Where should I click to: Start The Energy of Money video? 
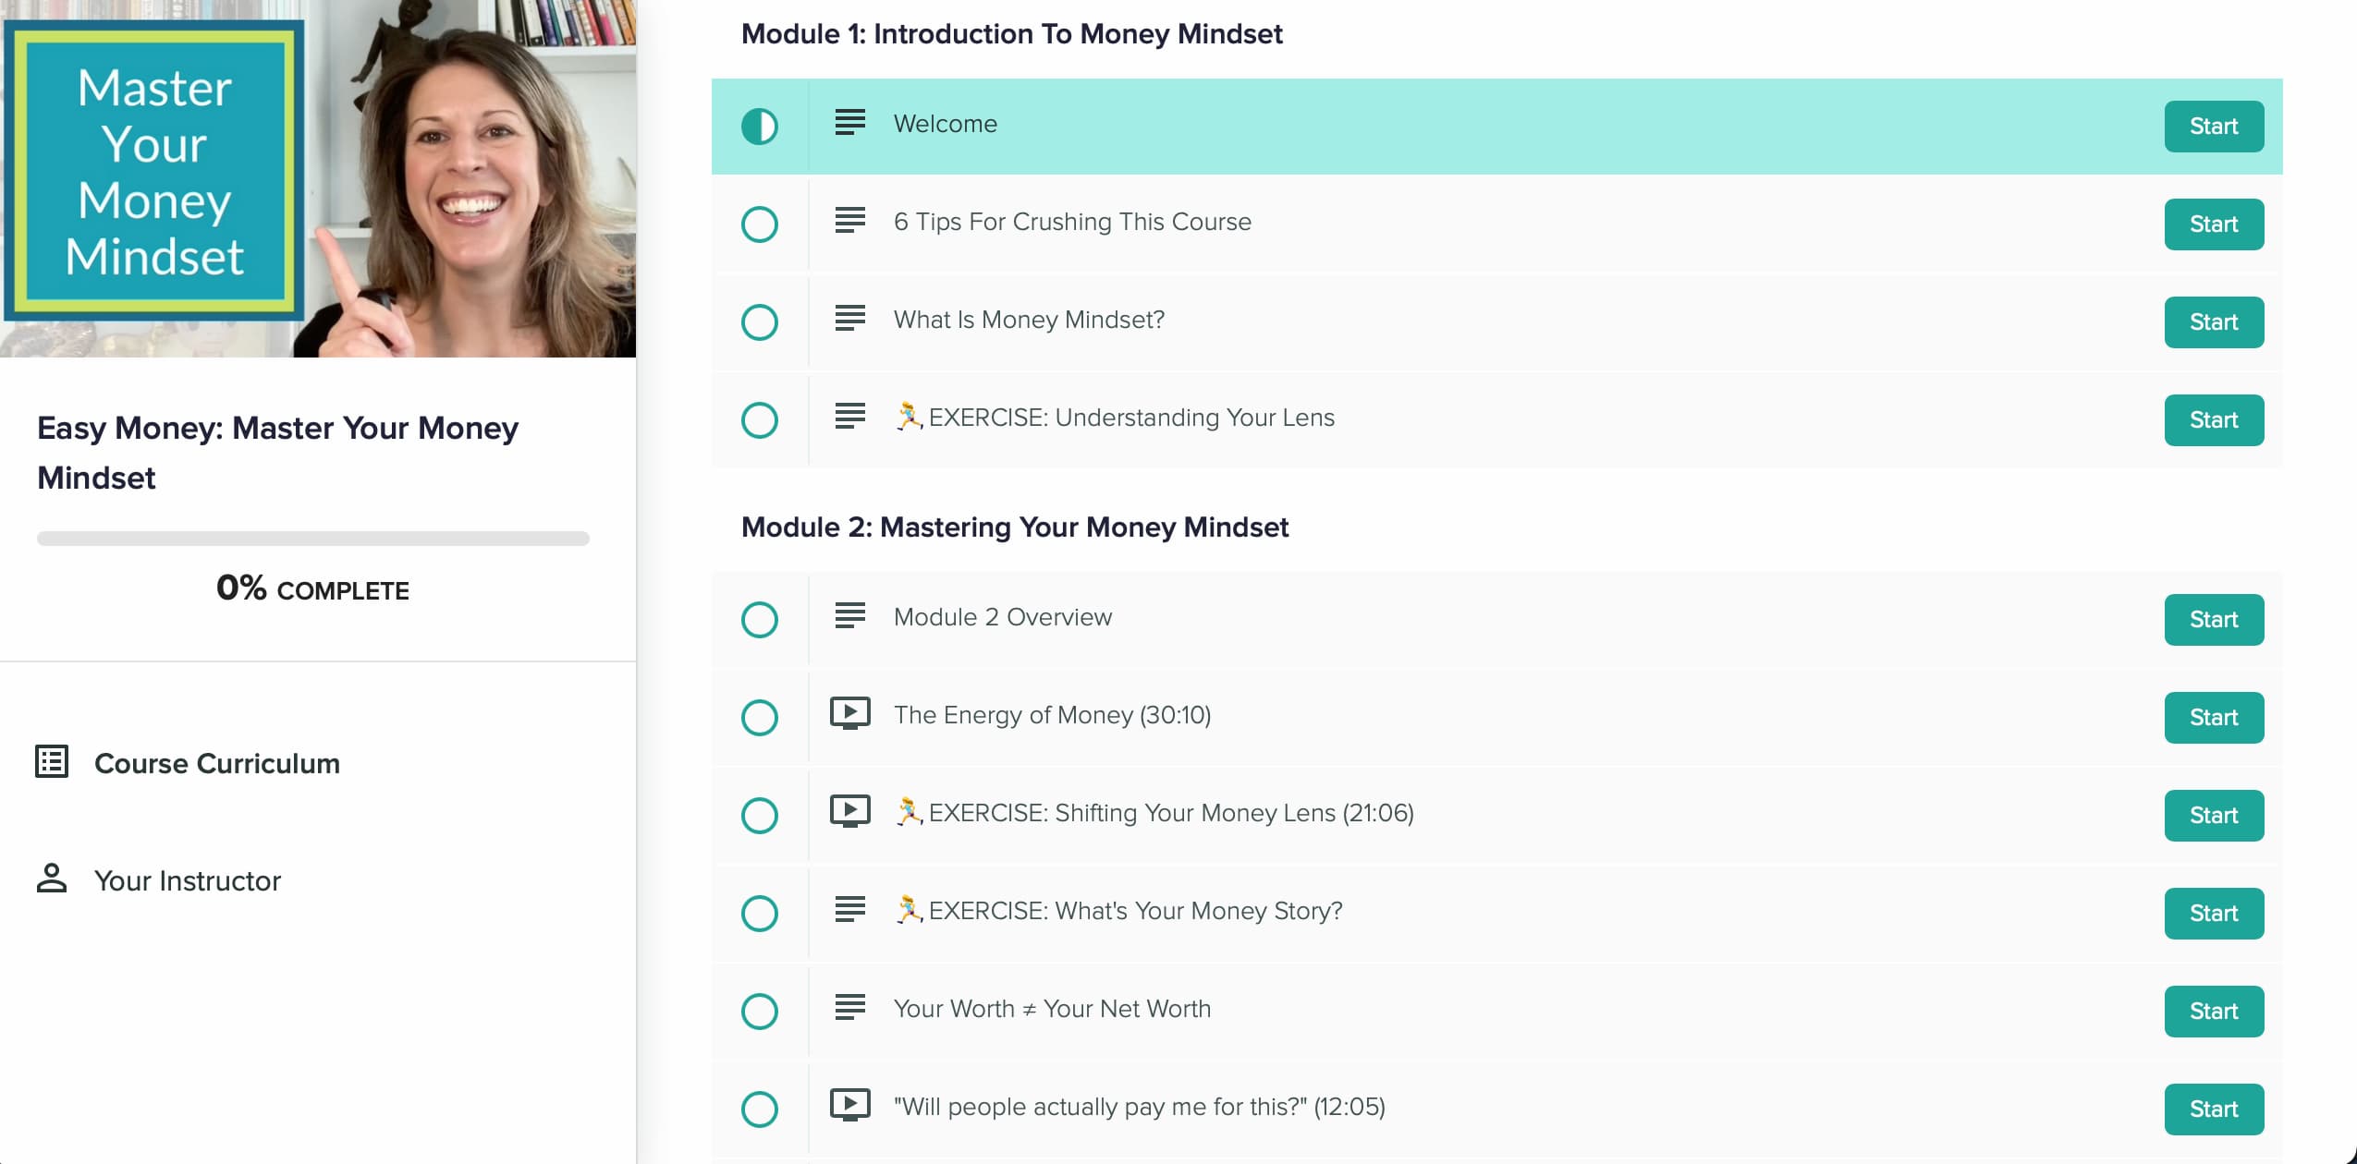tap(2214, 718)
